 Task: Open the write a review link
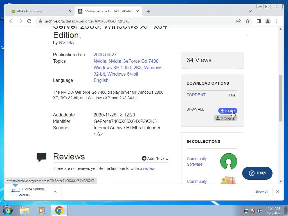click(x=142, y=168)
